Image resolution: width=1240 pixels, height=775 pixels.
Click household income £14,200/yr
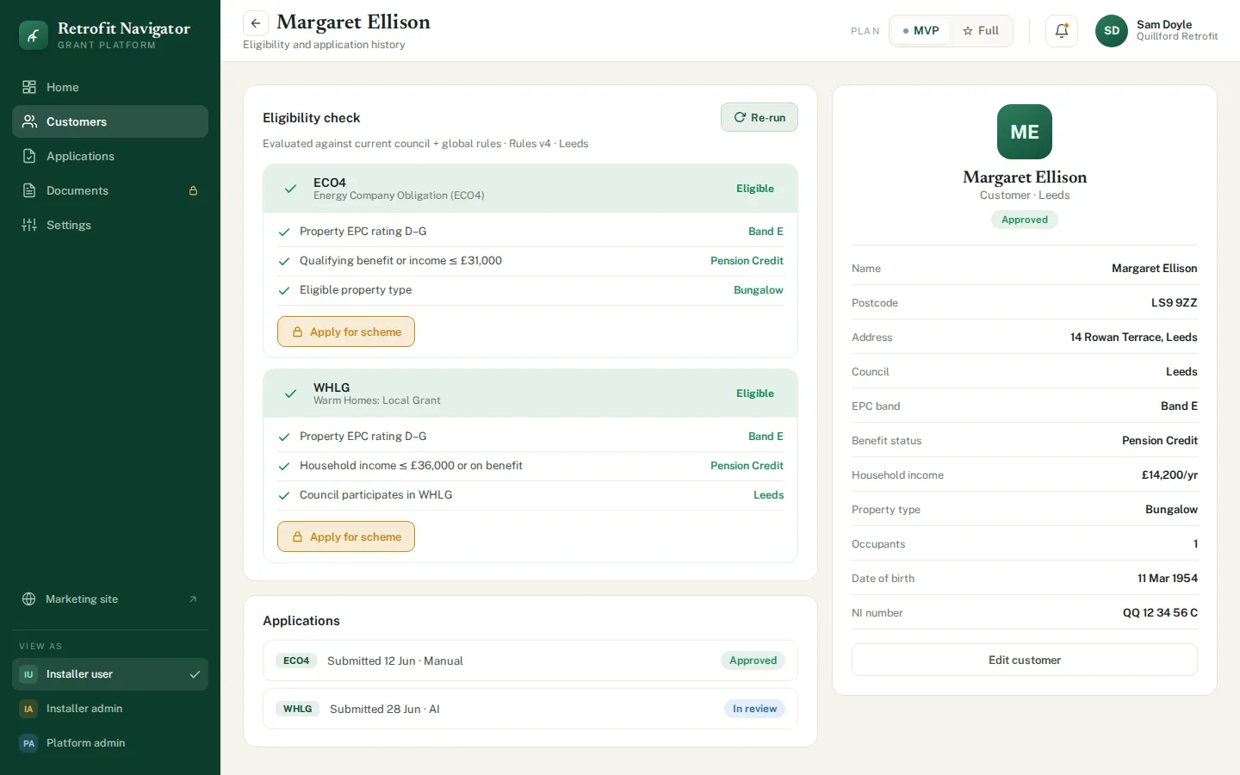click(x=1169, y=475)
